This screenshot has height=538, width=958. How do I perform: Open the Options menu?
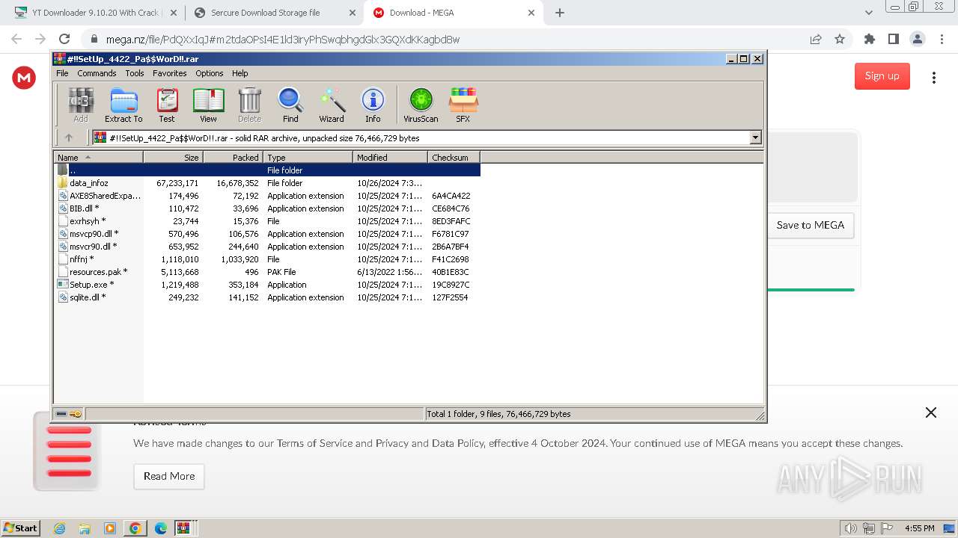[x=210, y=73]
